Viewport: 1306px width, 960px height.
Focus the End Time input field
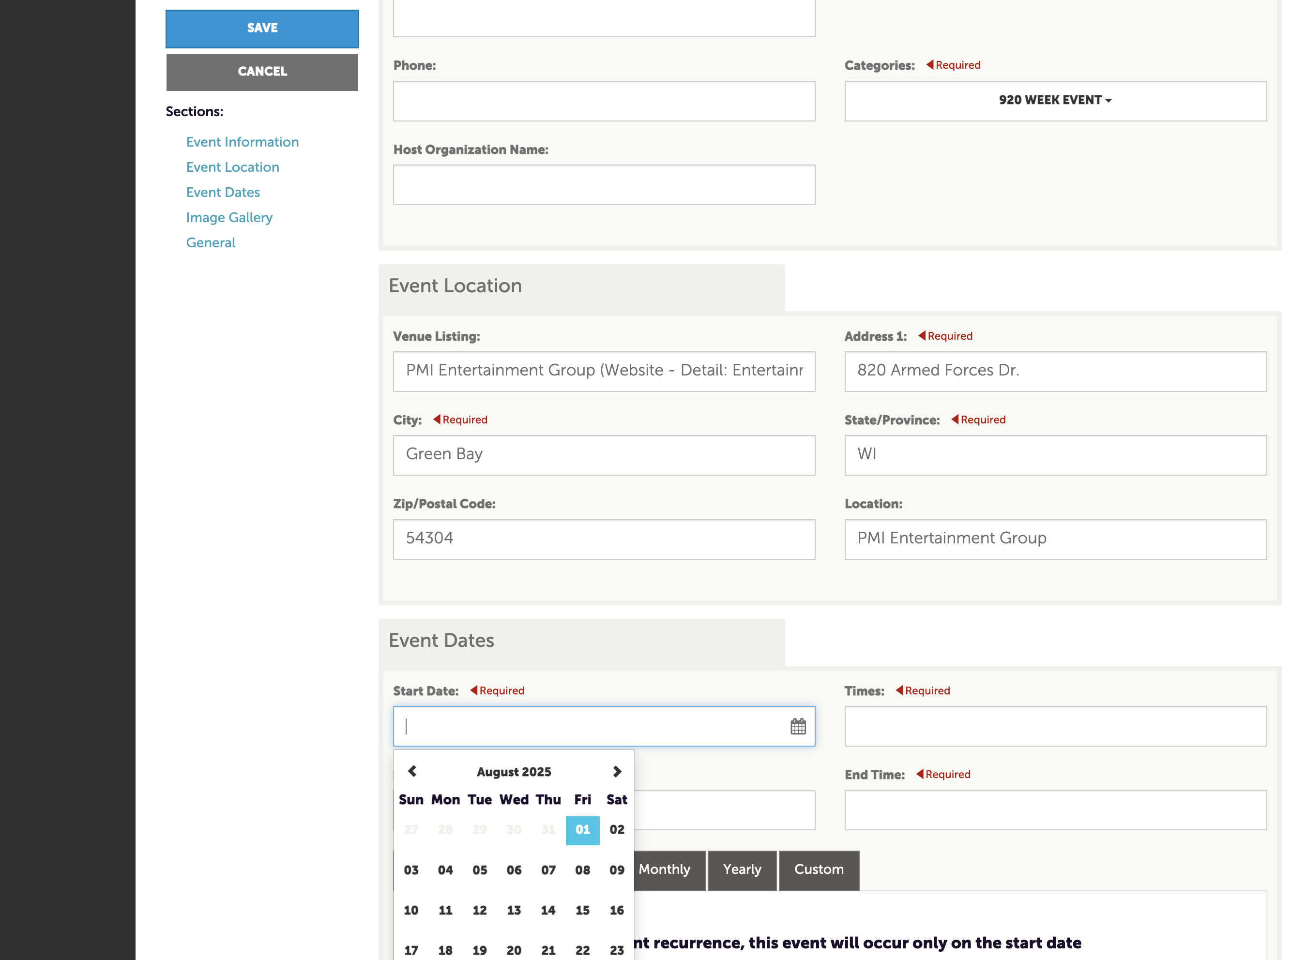coord(1055,810)
